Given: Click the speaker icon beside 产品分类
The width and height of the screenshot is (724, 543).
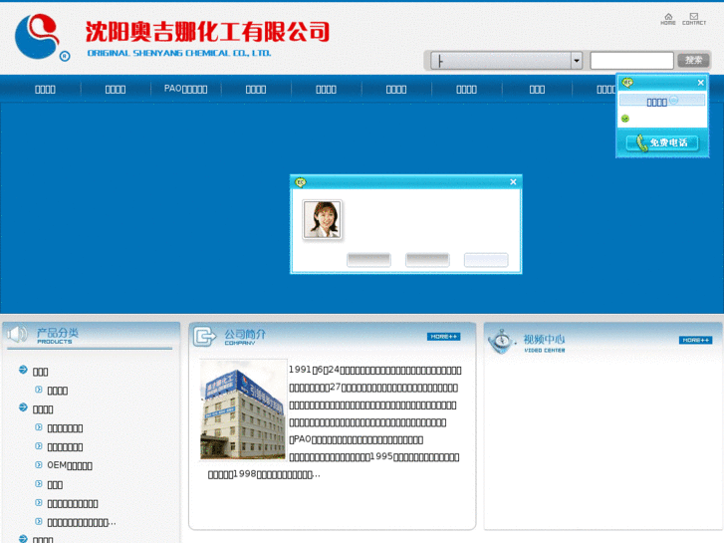Looking at the screenshot, I should [x=17, y=334].
